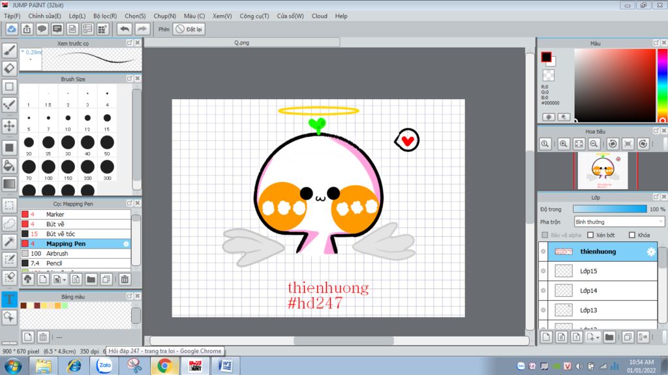Select the Gradient tool
This screenshot has width=668, height=375.
pos(9,184)
